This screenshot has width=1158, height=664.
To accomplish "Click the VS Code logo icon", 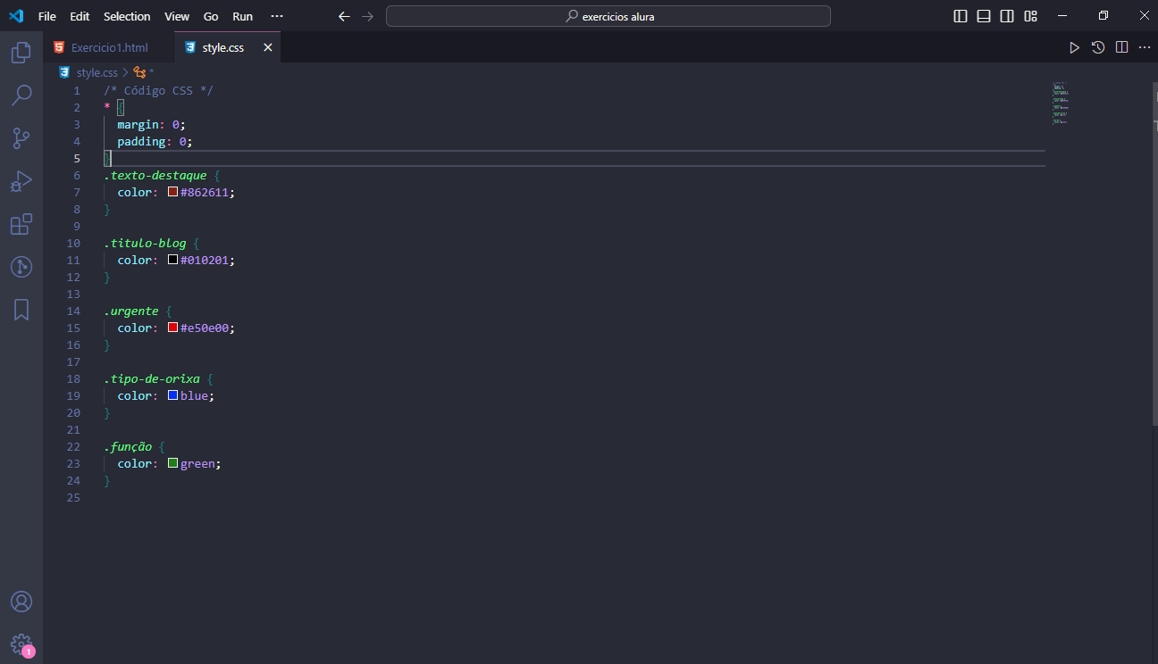I will coord(16,16).
